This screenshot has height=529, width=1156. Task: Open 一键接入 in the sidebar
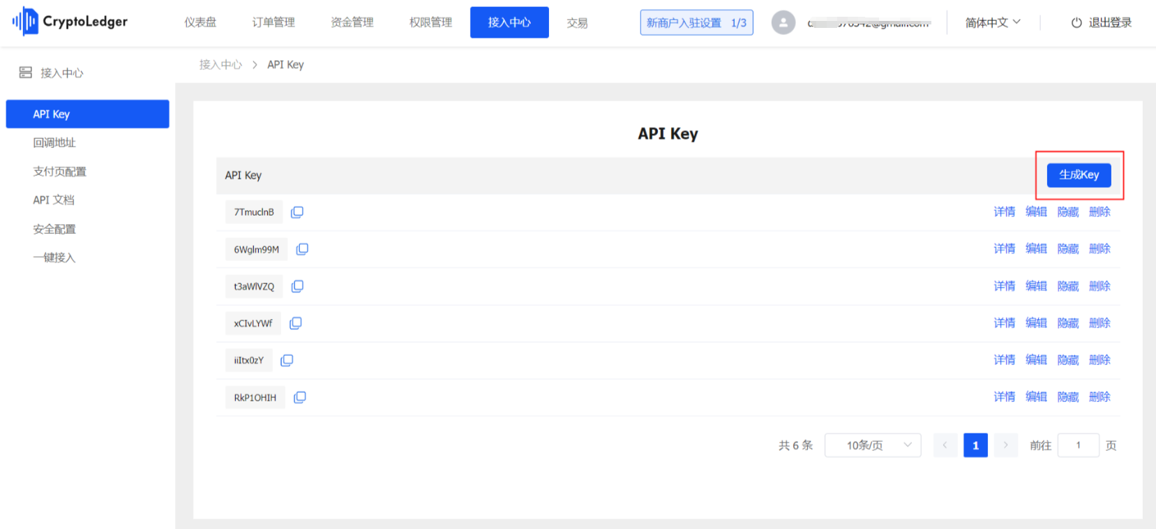[54, 258]
